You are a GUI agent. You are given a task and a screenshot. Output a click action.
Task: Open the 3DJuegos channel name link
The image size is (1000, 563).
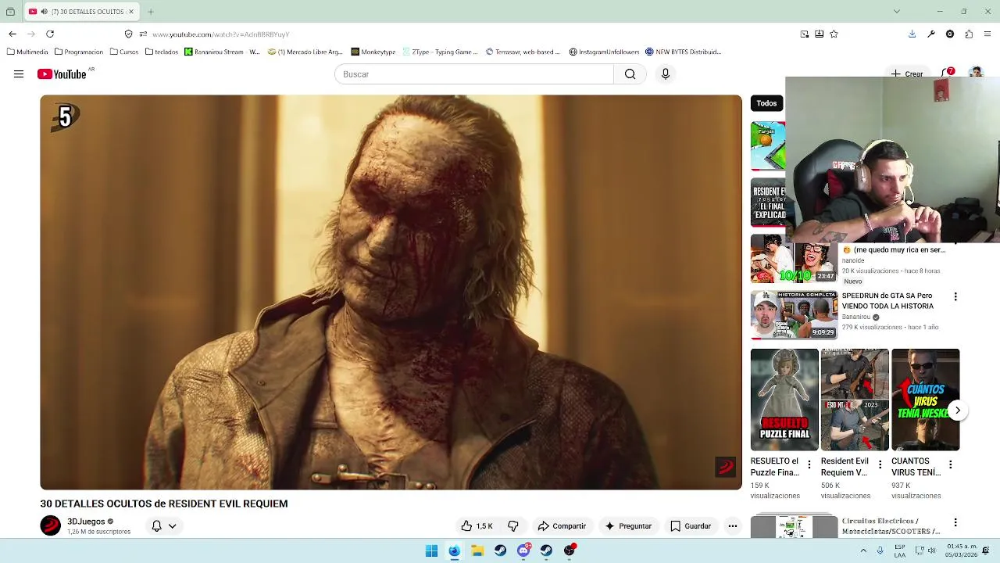[86, 522]
